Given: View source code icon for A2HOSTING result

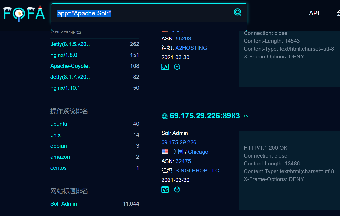Looking at the screenshot, I should click(x=165, y=67).
